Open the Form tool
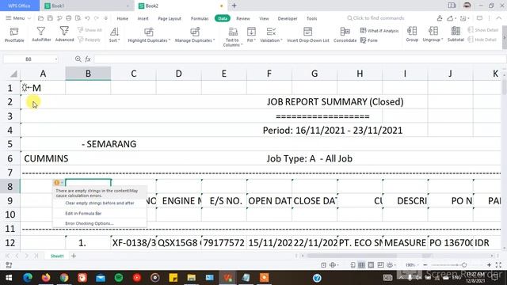Image resolution: width=507 pixels, height=285 pixels. pos(369,40)
